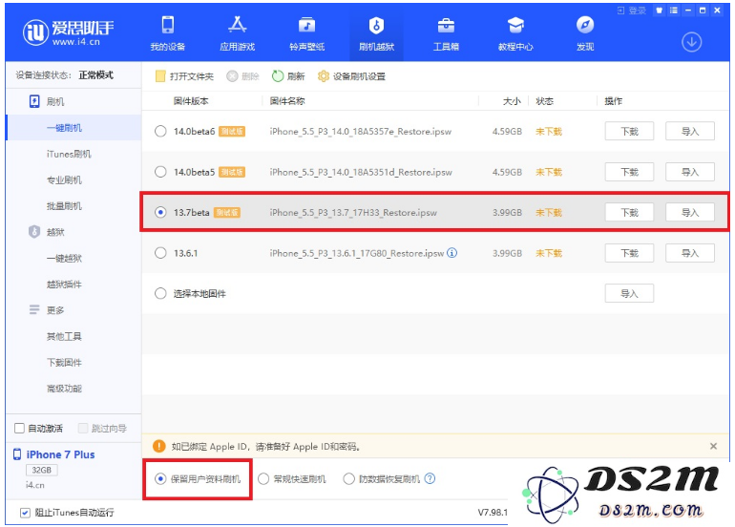Click the 删除 delete toolbar item
Screen dimensions: 735x527
[242, 76]
